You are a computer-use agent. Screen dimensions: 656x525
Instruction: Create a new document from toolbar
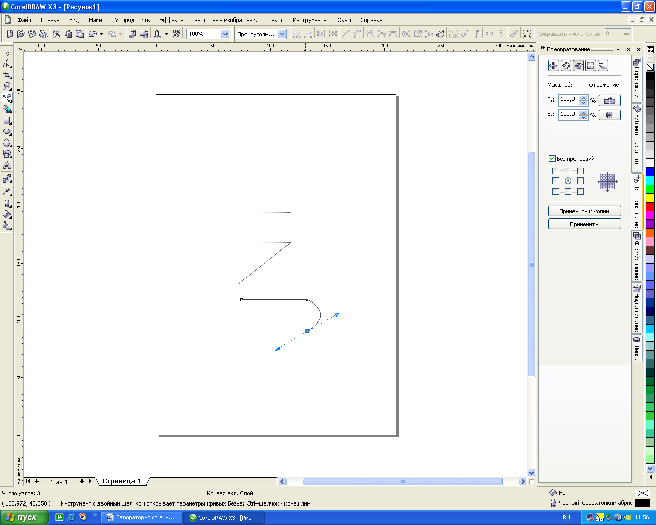(10, 34)
